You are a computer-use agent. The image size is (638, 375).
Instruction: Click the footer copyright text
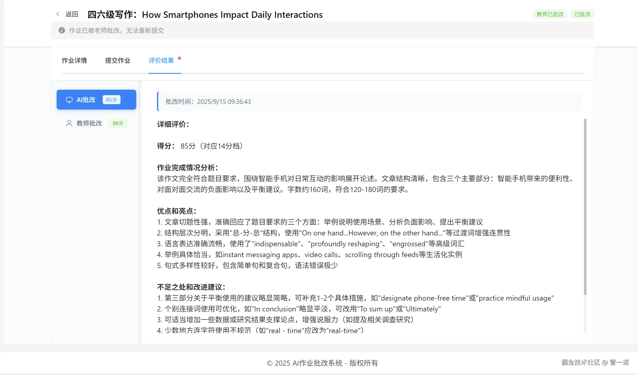[322, 363]
